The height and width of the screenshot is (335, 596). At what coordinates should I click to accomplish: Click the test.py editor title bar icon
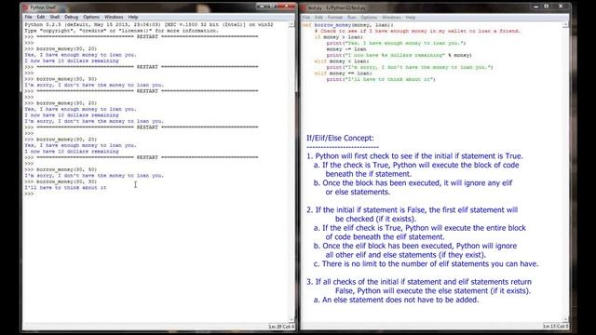coord(304,7)
